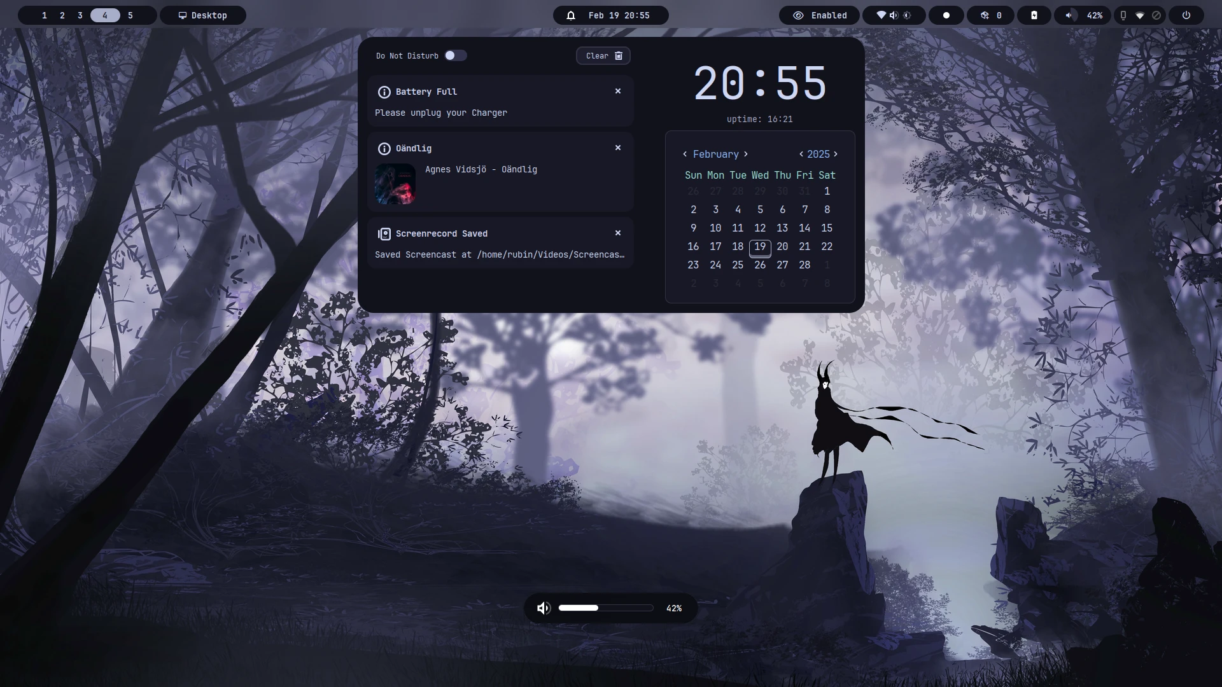Click the notification bell icon in top bar

click(x=571, y=15)
